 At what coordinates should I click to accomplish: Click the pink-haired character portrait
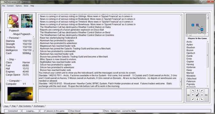tap(13, 21)
